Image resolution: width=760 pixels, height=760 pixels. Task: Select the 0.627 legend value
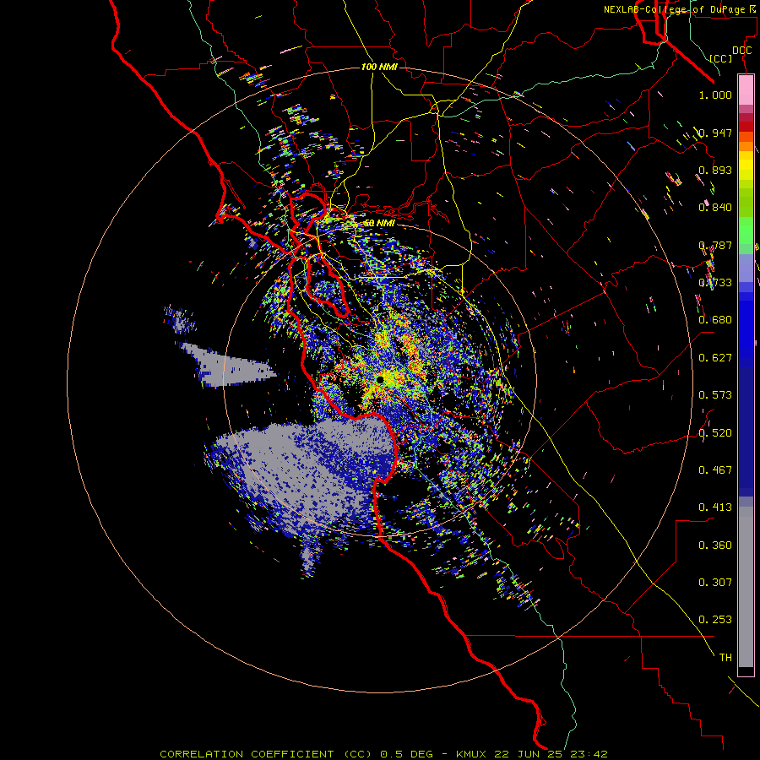[715, 357]
